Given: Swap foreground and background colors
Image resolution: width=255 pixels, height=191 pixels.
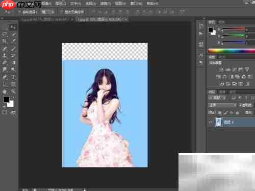Looking at the screenshot, I should pos(13,97).
